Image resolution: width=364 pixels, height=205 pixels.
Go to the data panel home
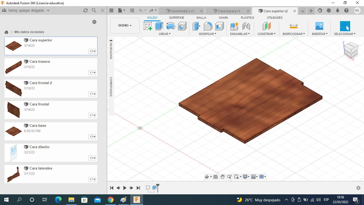pyautogui.click(x=6, y=32)
